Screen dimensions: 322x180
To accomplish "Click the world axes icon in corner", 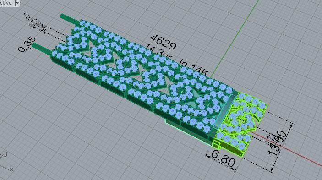I will click(6, 162).
